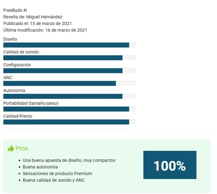Click the Última modificación date line

coord(45,30)
